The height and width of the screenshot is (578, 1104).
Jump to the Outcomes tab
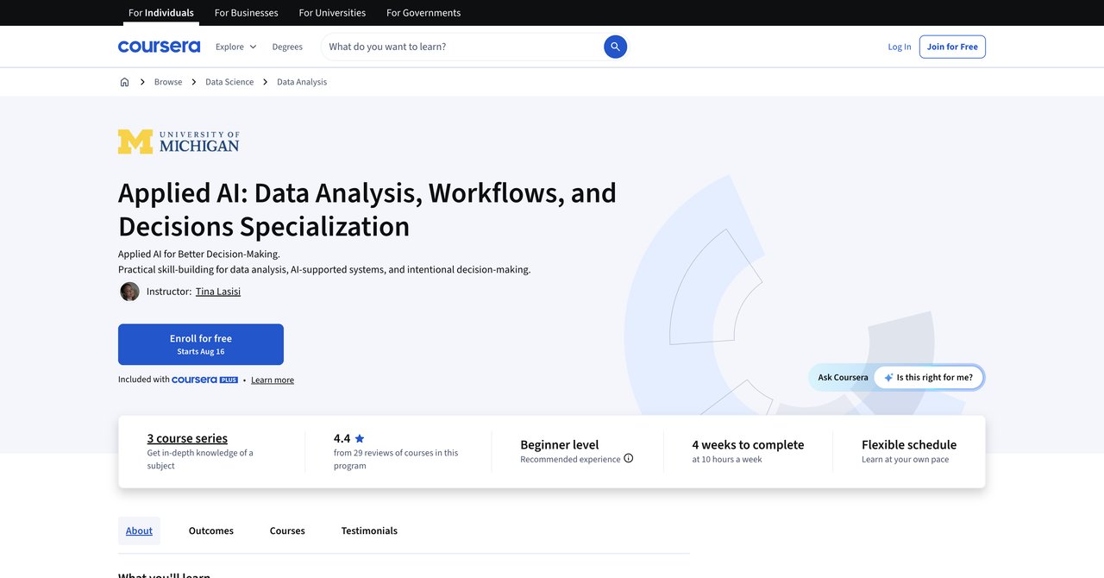coord(211,531)
